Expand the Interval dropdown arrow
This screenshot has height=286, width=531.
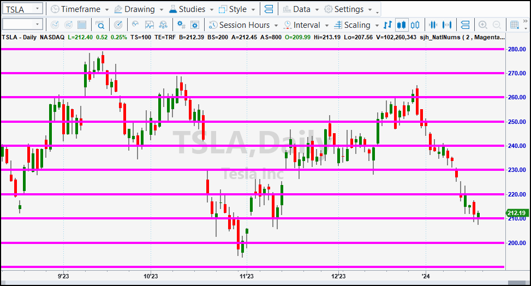(327, 26)
